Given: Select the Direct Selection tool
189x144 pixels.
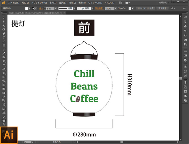Looking at the screenshot, I should tap(4, 22).
